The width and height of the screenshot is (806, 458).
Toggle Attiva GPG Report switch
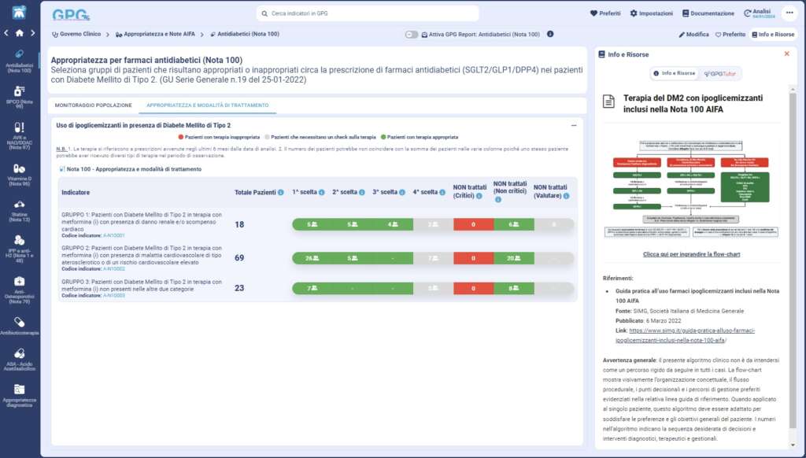click(412, 35)
